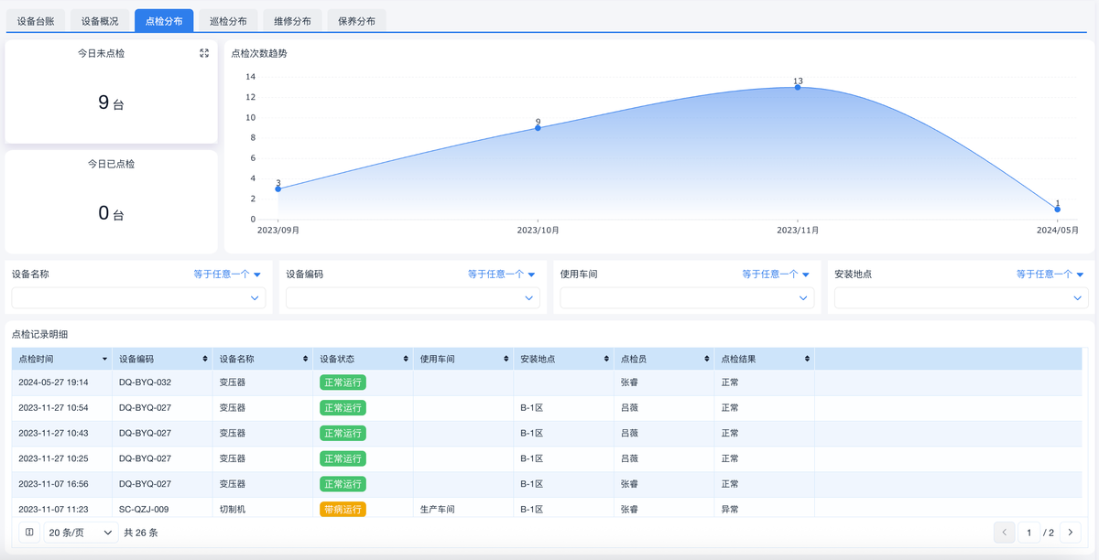Image resolution: width=1099 pixels, height=560 pixels.
Task: Change 安装地点 condition 等于任意一个
Action: 1050,274
